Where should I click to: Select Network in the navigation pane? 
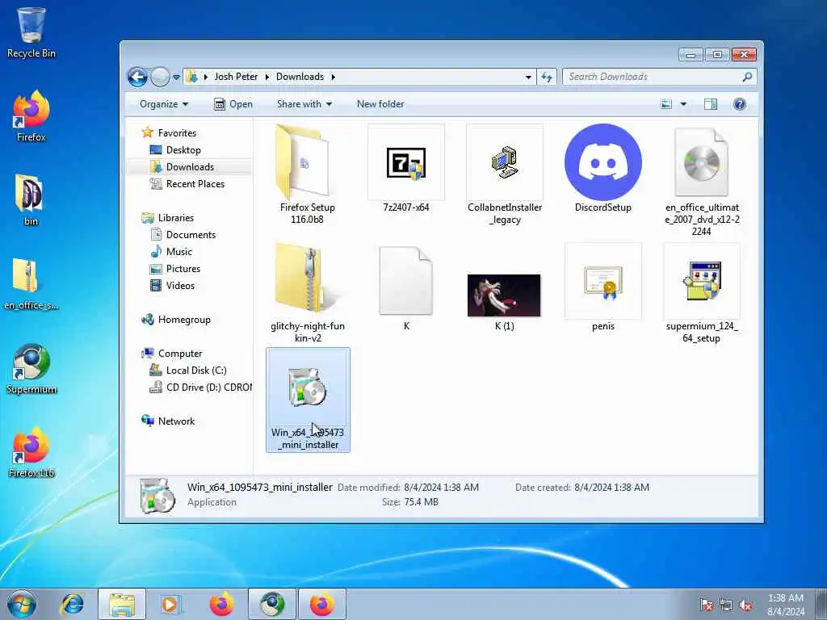click(x=176, y=421)
